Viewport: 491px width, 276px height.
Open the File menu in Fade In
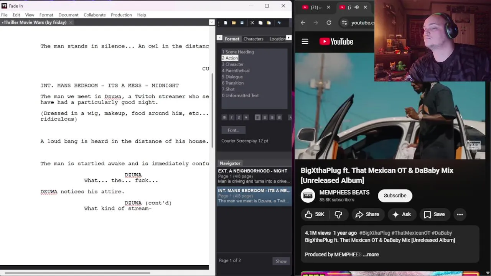point(4,15)
